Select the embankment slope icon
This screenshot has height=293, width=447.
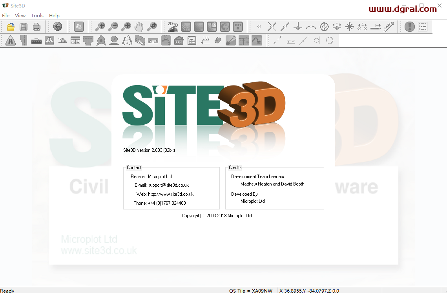tap(62, 41)
